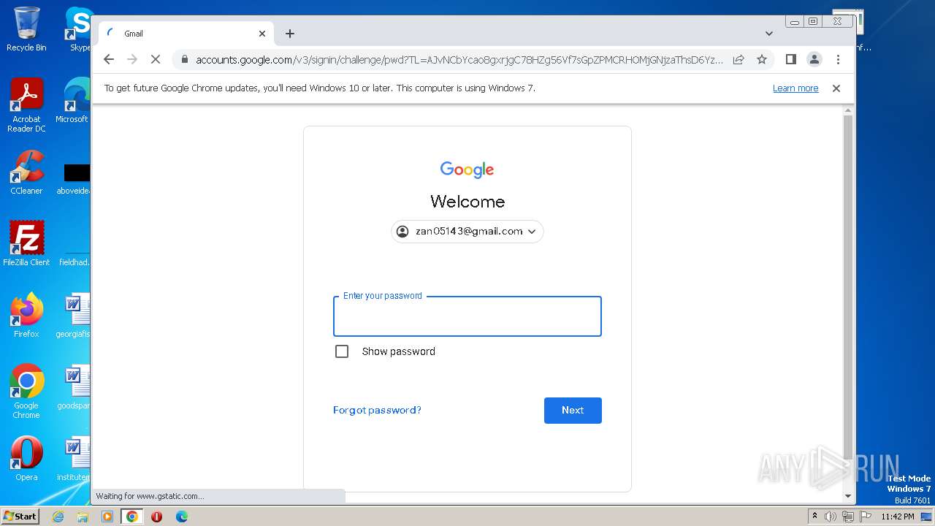The width and height of the screenshot is (935, 526).
Task: Open Microsoft Edge in the taskbar
Action: click(181, 517)
